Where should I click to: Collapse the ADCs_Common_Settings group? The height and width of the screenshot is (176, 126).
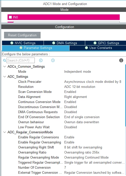[5, 66]
